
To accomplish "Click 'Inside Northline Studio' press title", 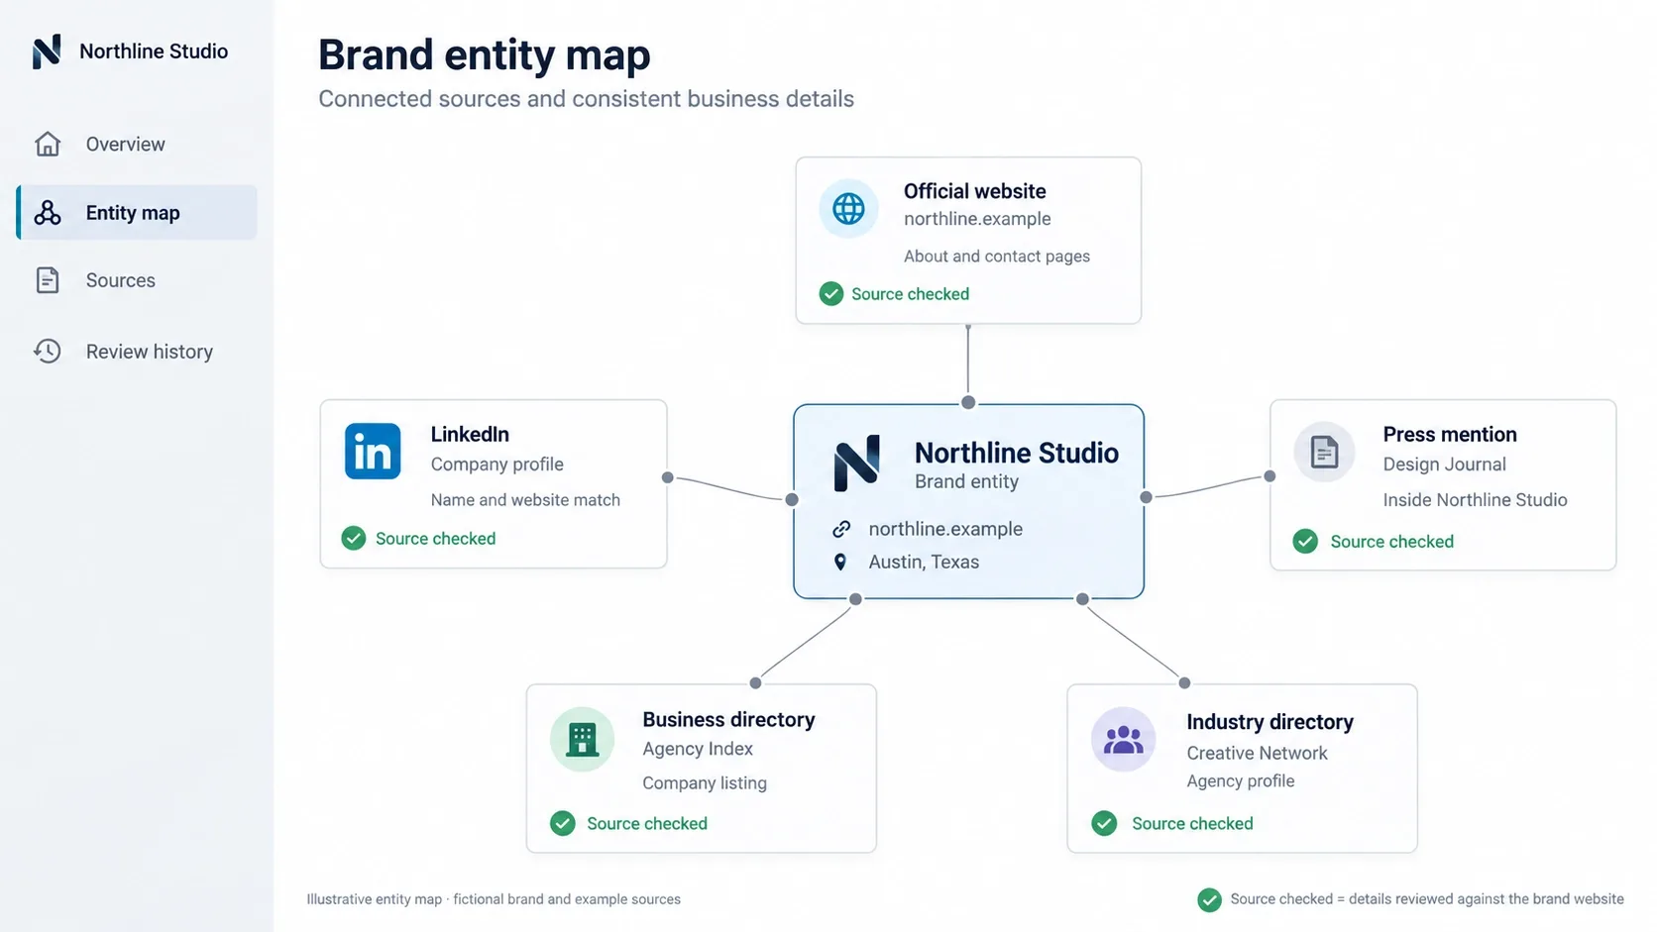I will (x=1475, y=500).
